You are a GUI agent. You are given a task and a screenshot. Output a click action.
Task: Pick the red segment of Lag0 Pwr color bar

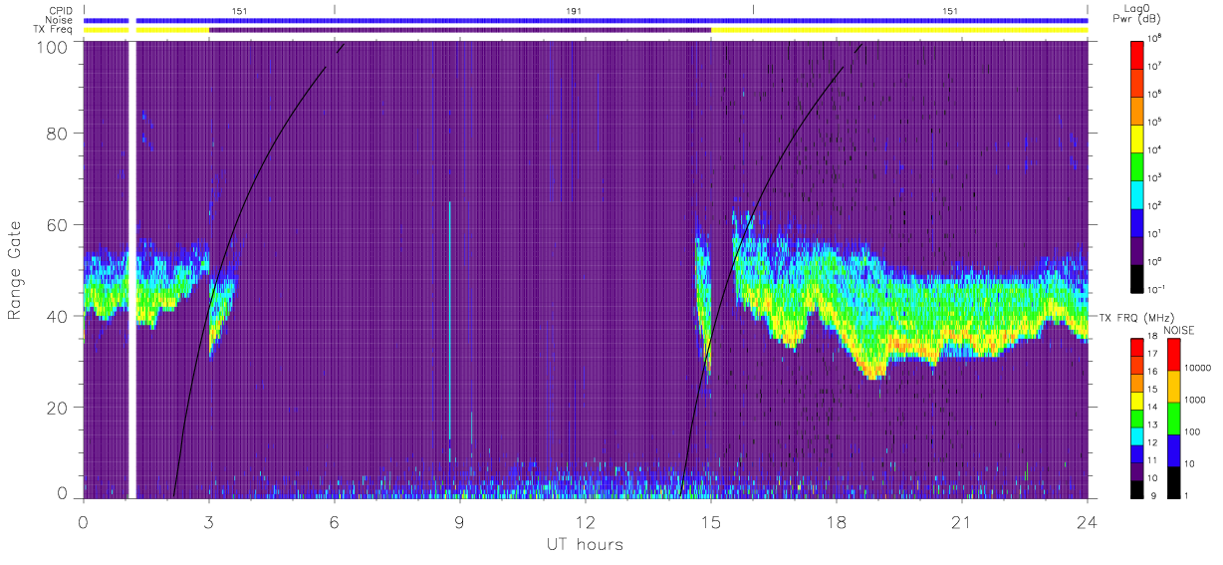point(1137,55)
